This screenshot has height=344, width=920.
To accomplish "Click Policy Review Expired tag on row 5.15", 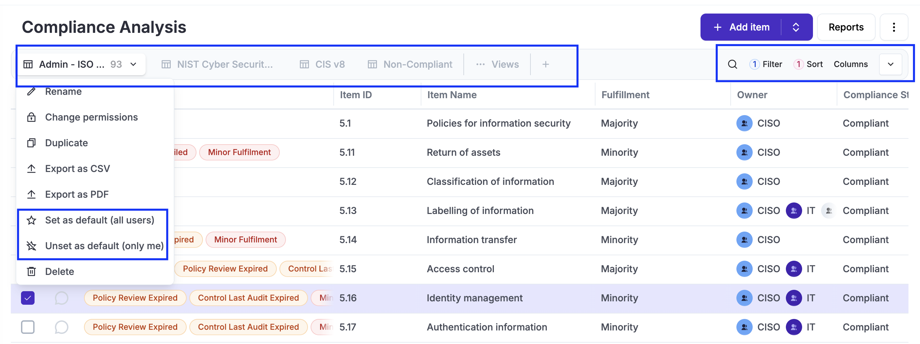I will [x=225, y=269].
